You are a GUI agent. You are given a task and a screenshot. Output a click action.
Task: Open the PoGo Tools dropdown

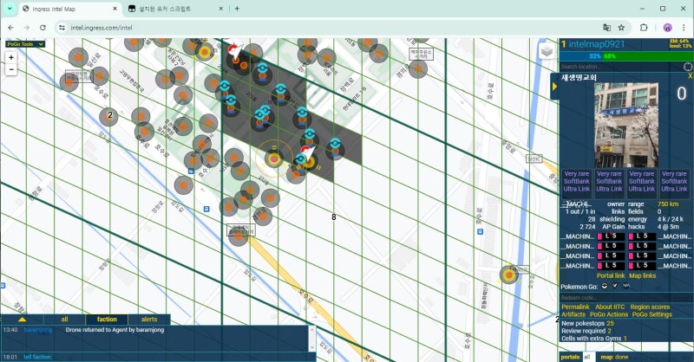point(25,44)
